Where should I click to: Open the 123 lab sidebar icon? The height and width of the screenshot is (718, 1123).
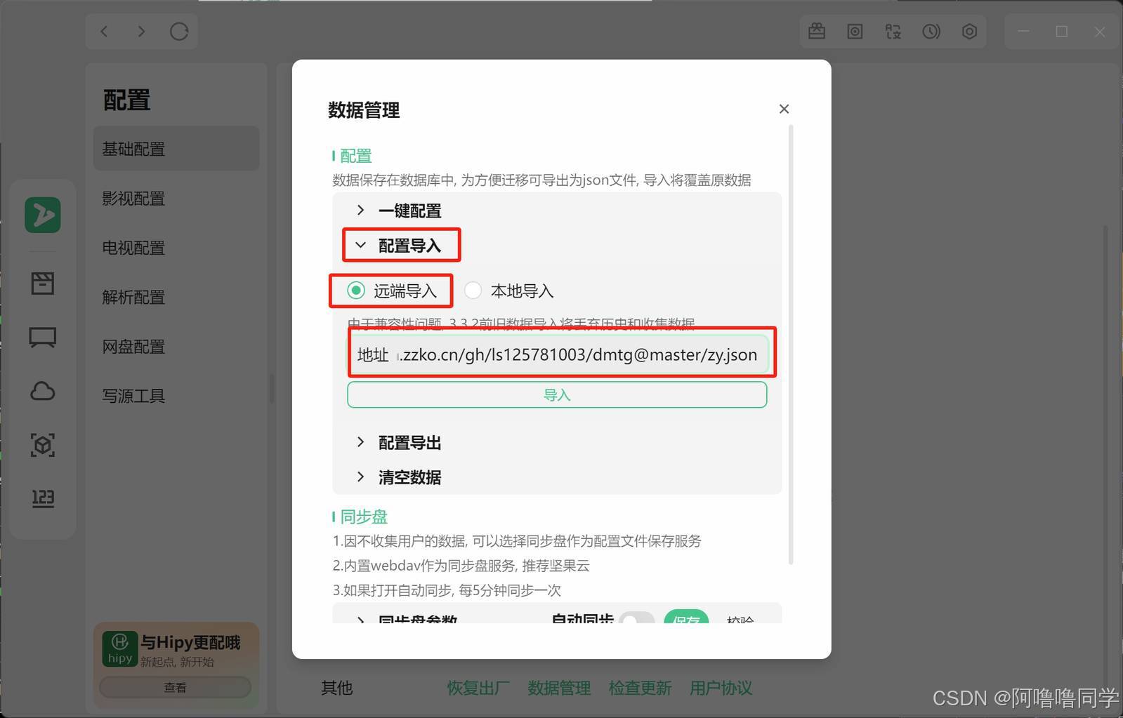tap(43, 498)
